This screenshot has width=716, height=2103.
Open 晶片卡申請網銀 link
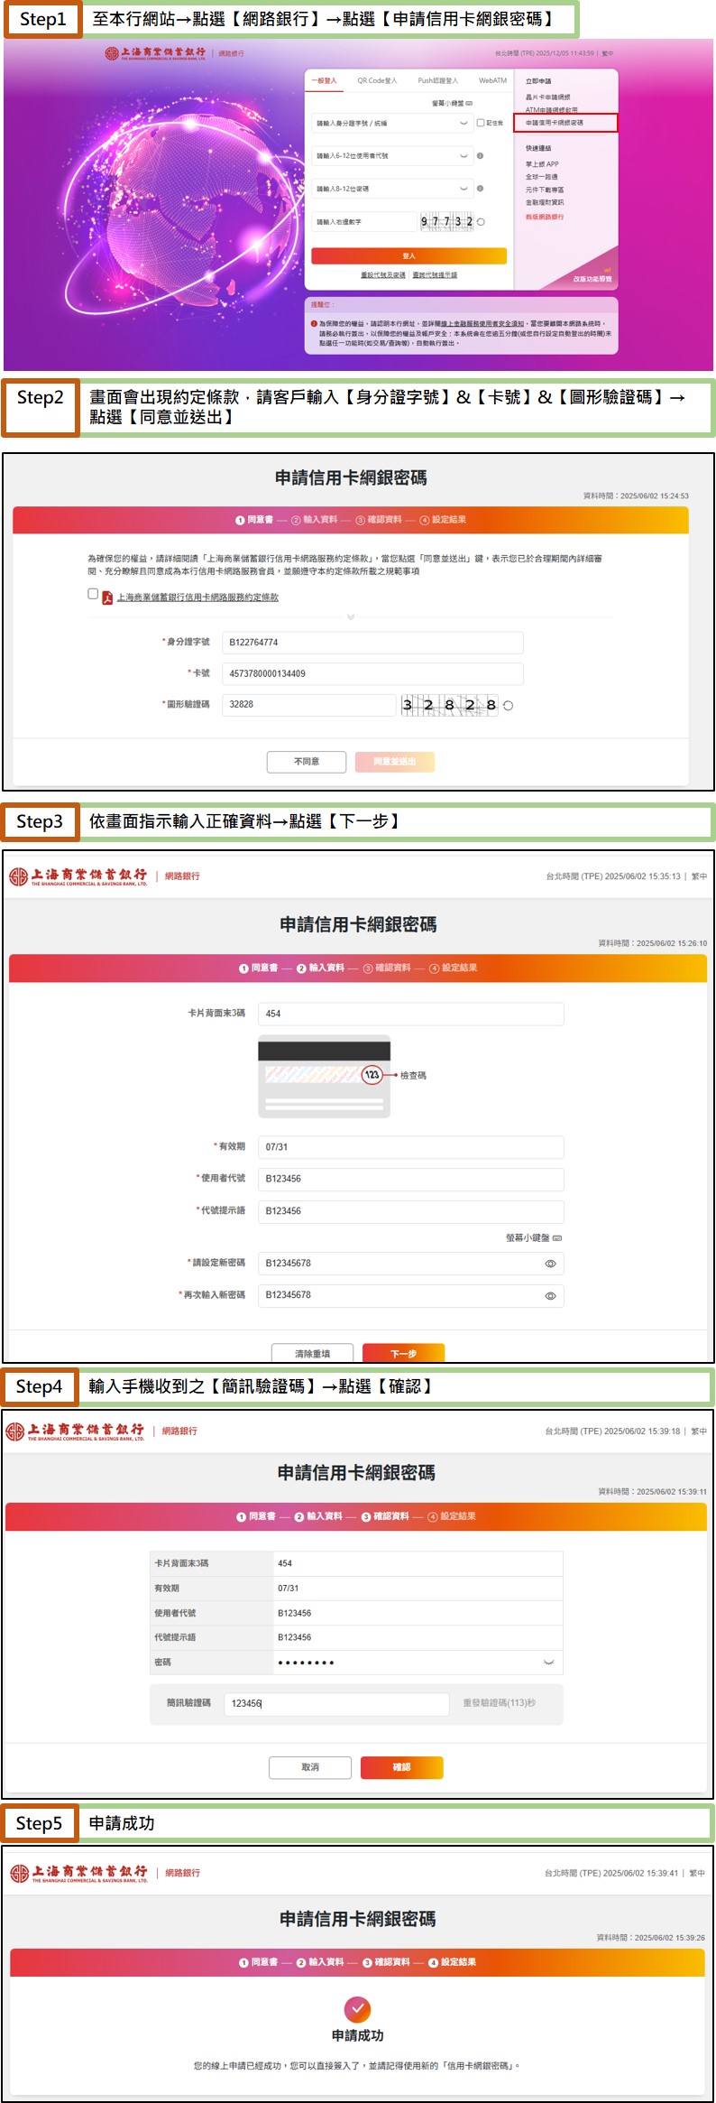coord(547,97)
